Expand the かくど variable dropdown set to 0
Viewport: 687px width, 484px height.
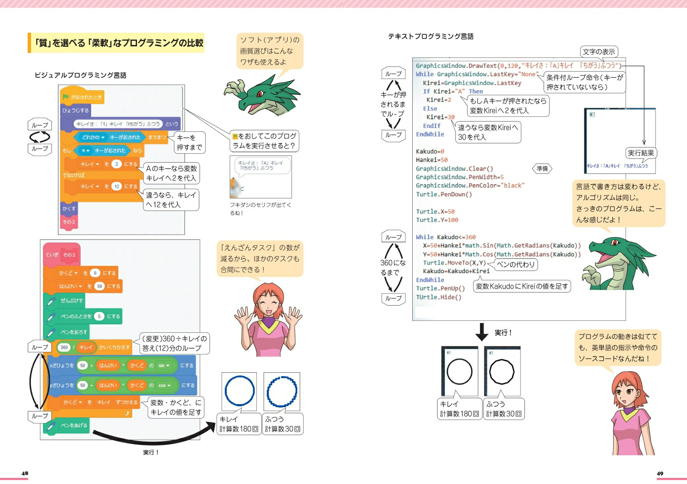[x=68, y=273]
